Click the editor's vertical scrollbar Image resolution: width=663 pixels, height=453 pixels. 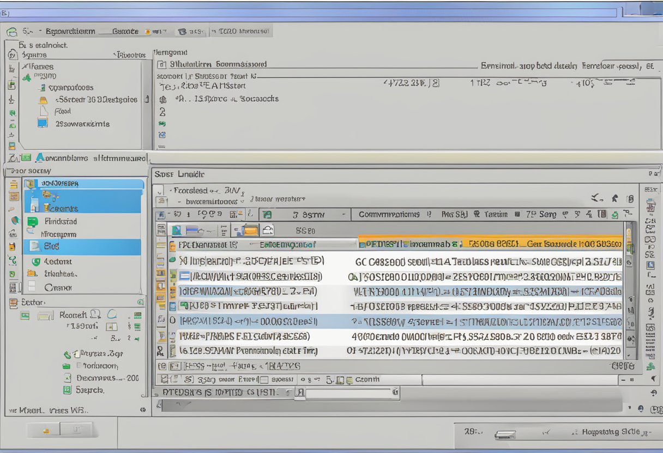[x=630, y=294]
